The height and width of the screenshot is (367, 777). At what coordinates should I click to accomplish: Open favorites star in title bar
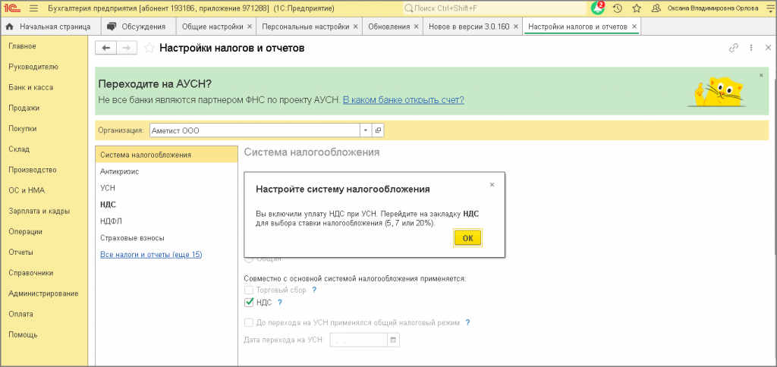[637, 8]
